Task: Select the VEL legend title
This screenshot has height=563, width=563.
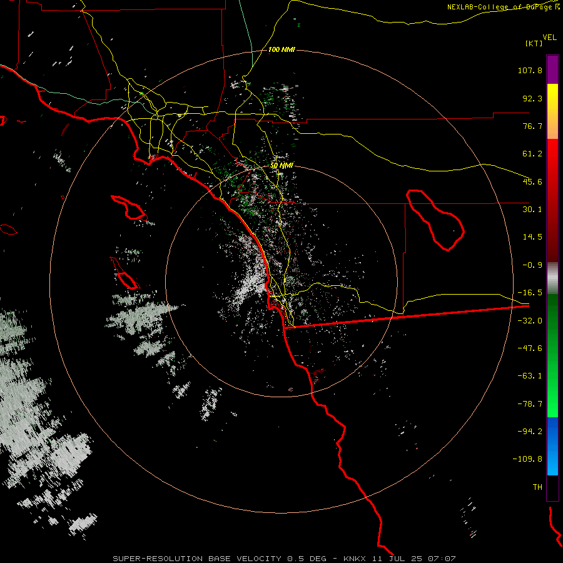Action: [x=549, y=37]
